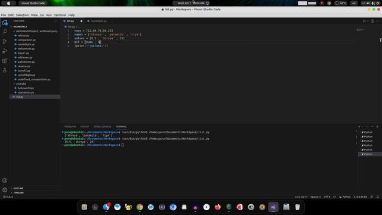Viewport: 382px width, 215px height.
Task: Open the Selection menu
Action: [22, 15]
